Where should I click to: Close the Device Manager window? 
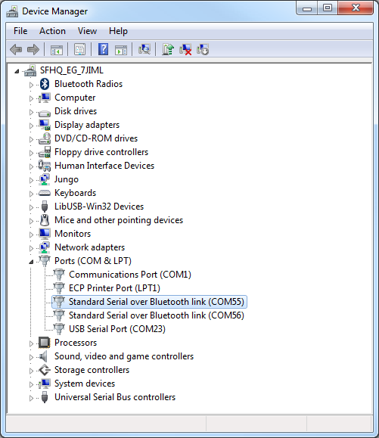click(x=356, y=8)
